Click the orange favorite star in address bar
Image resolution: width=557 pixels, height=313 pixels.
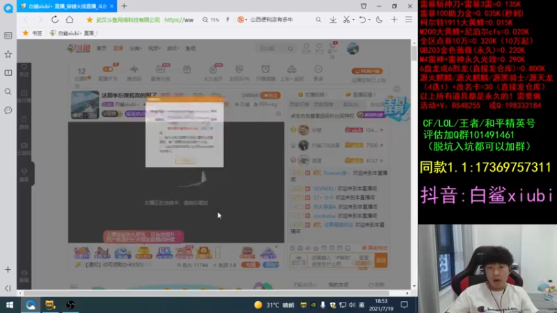90,20
